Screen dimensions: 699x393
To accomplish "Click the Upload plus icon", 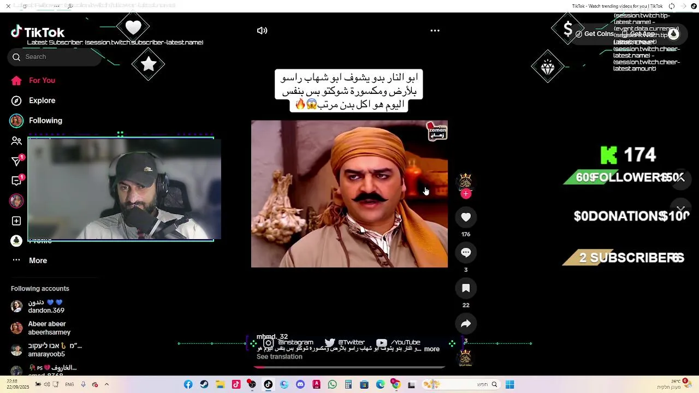I will coord(16,221).
